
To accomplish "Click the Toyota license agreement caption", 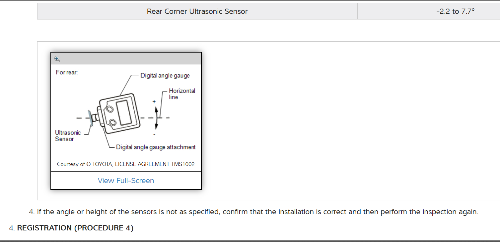I will tap(126, 164).
